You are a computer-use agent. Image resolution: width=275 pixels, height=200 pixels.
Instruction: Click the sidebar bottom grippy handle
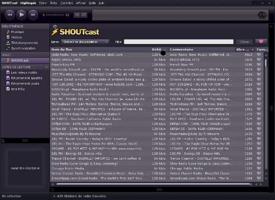25,141
